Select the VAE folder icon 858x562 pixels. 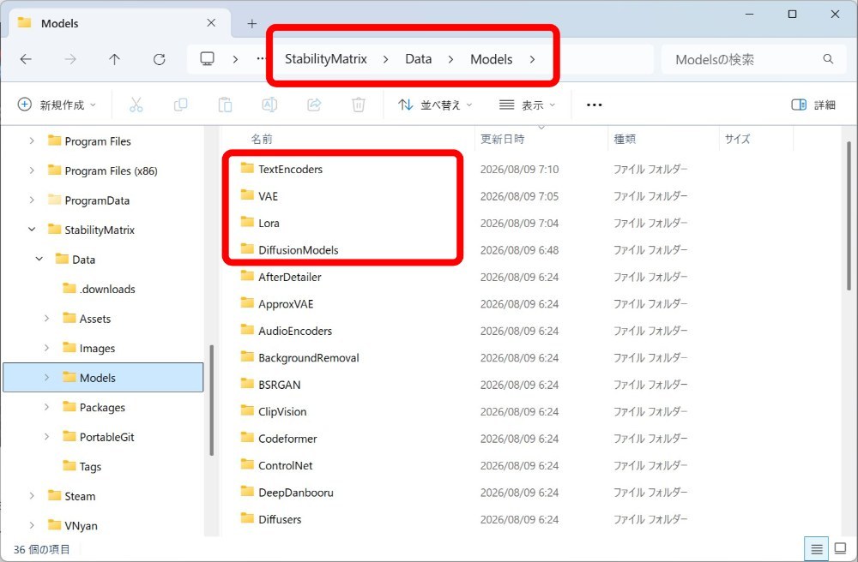pyautogui.click(x=247, y=195)
